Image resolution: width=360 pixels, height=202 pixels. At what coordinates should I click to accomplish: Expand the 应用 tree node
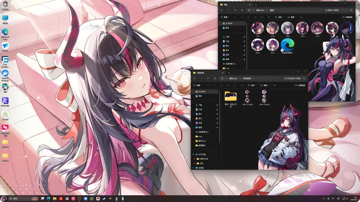pyautogui.click(x=194, y=163)
